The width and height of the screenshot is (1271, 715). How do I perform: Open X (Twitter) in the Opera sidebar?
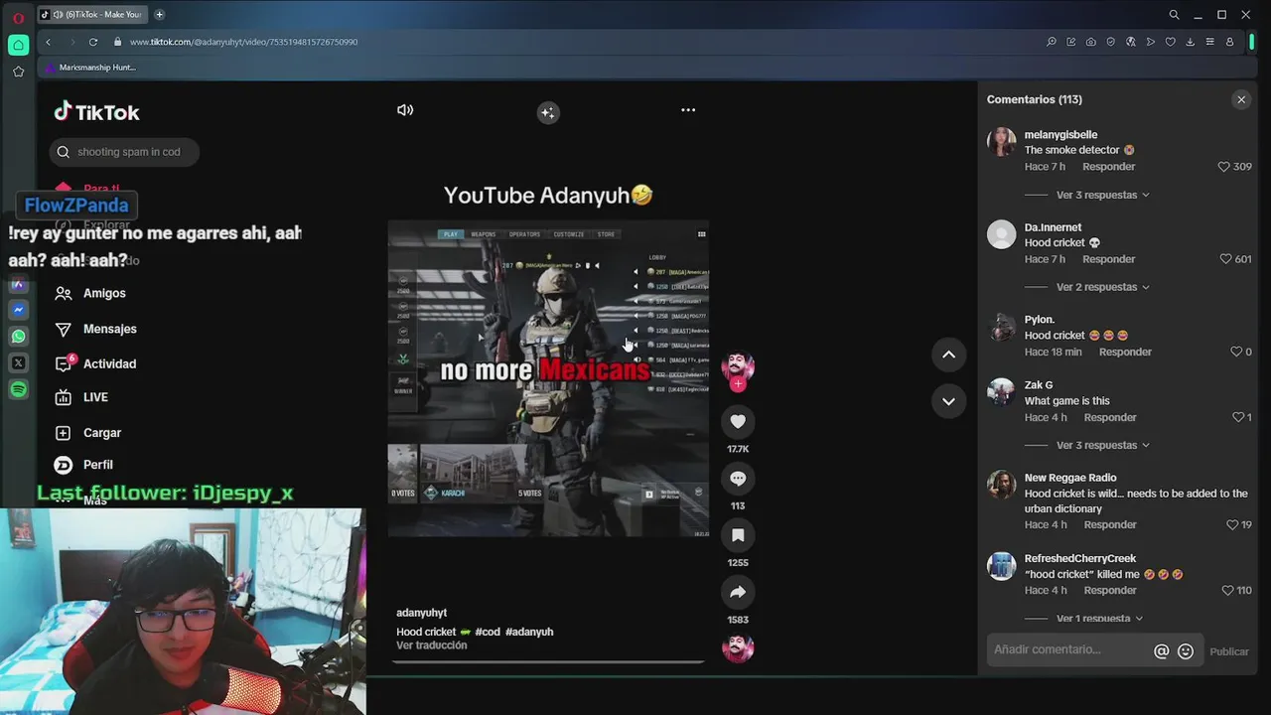[x=18, y=363]
